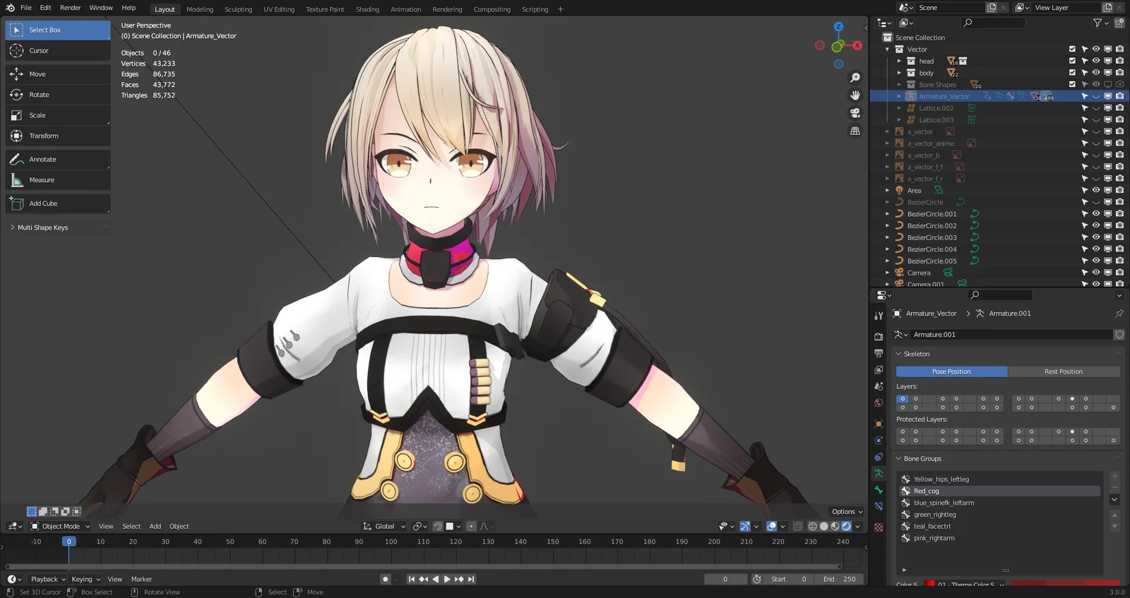Open the timeline Marker menu
This screenshot has height=598, width=1130.
pyautogui.click(x=141, y=579)
